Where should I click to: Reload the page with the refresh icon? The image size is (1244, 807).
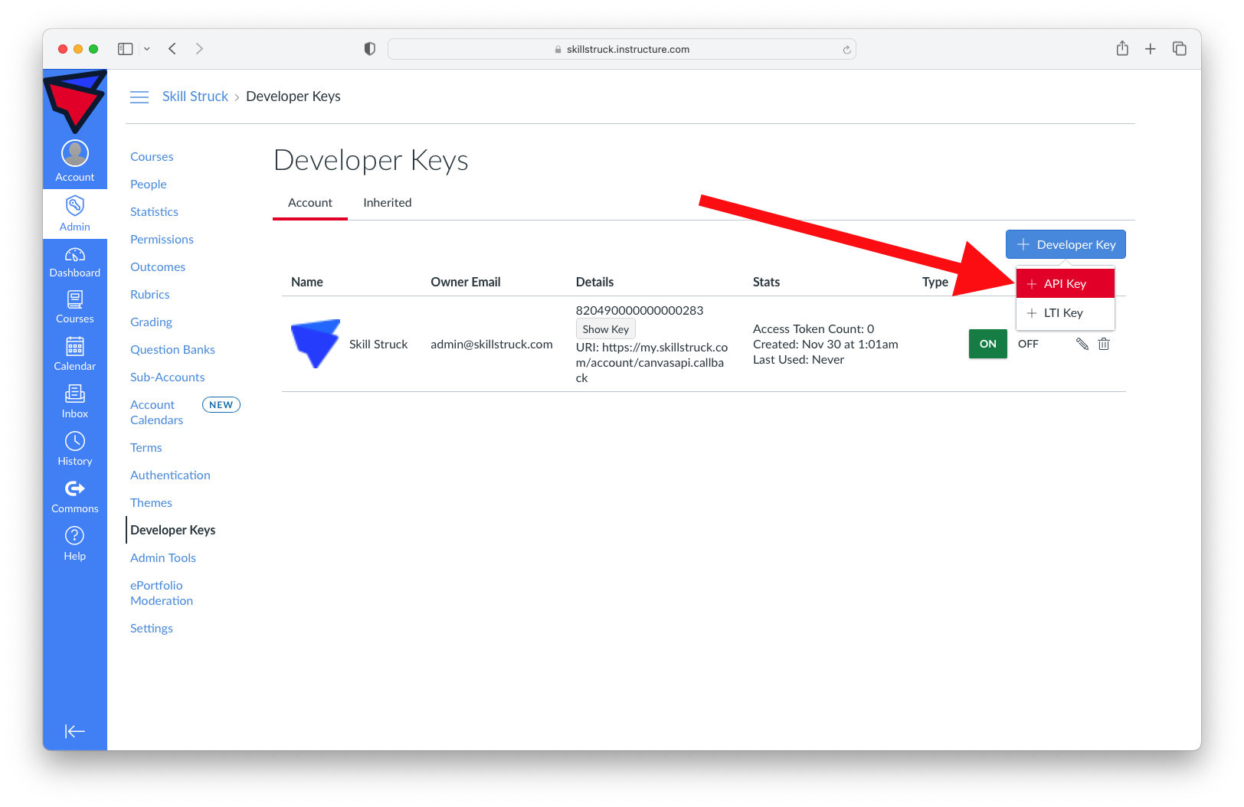tap(846, 50)
